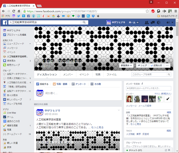
Task: Switch to the メンバー tab
Action: coord(68,74)
